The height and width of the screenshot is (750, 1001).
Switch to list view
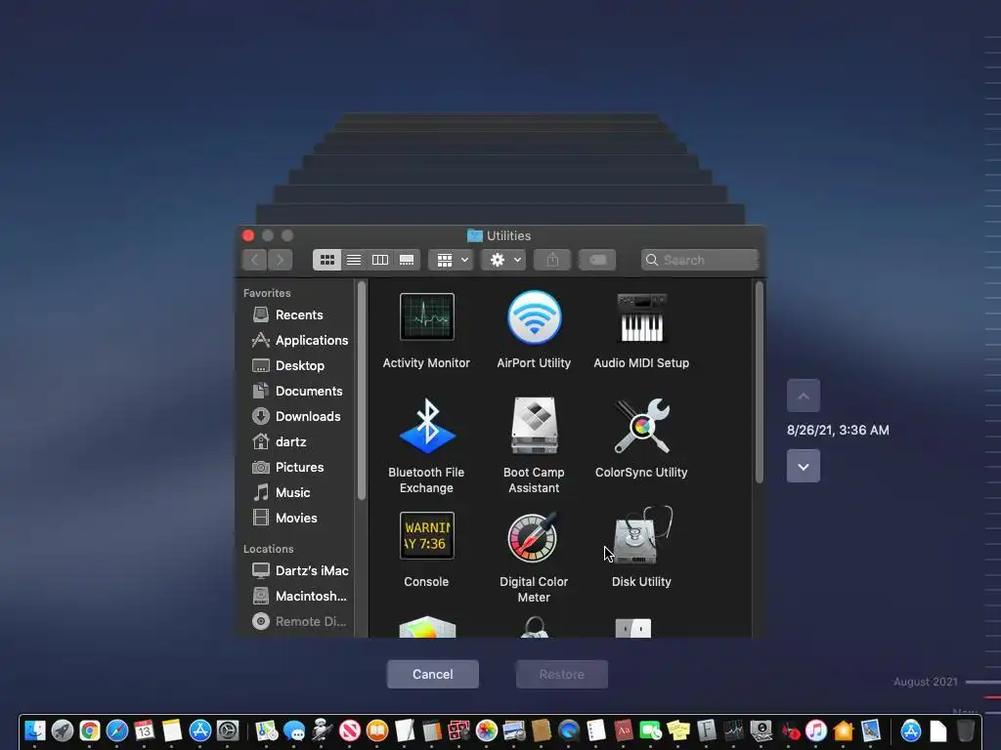[354, 260]
